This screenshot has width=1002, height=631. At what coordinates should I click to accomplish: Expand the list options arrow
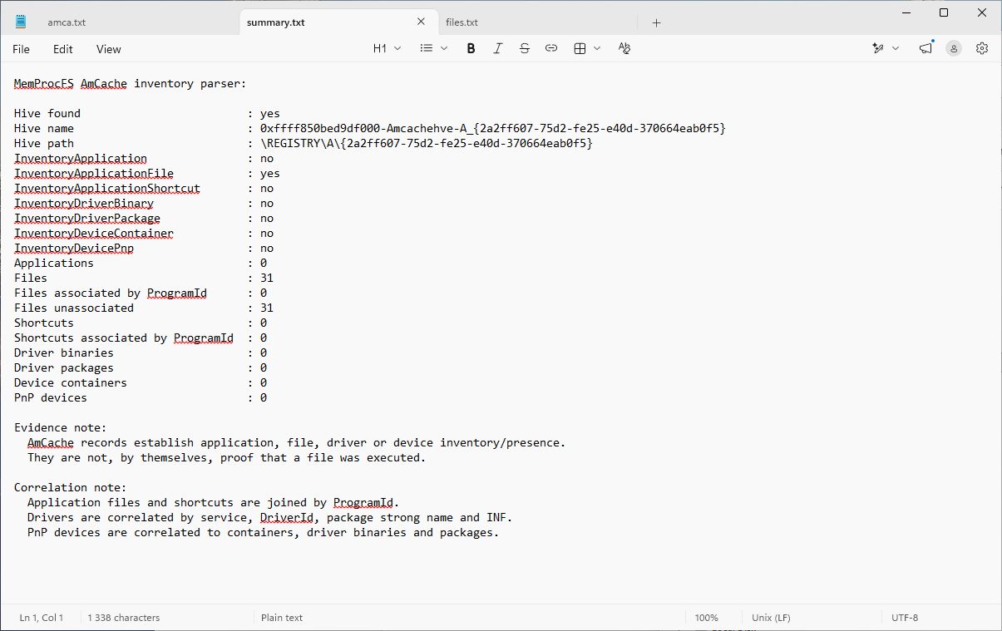click(x=444, y=49)
